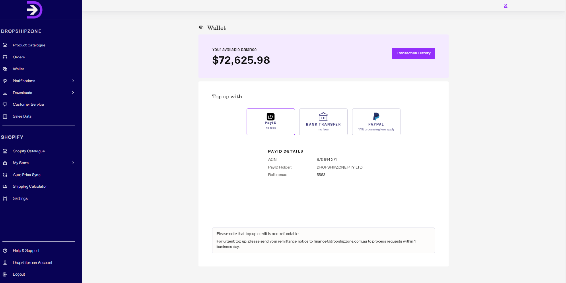Open Wallet in sidebar

coord(18,69)
